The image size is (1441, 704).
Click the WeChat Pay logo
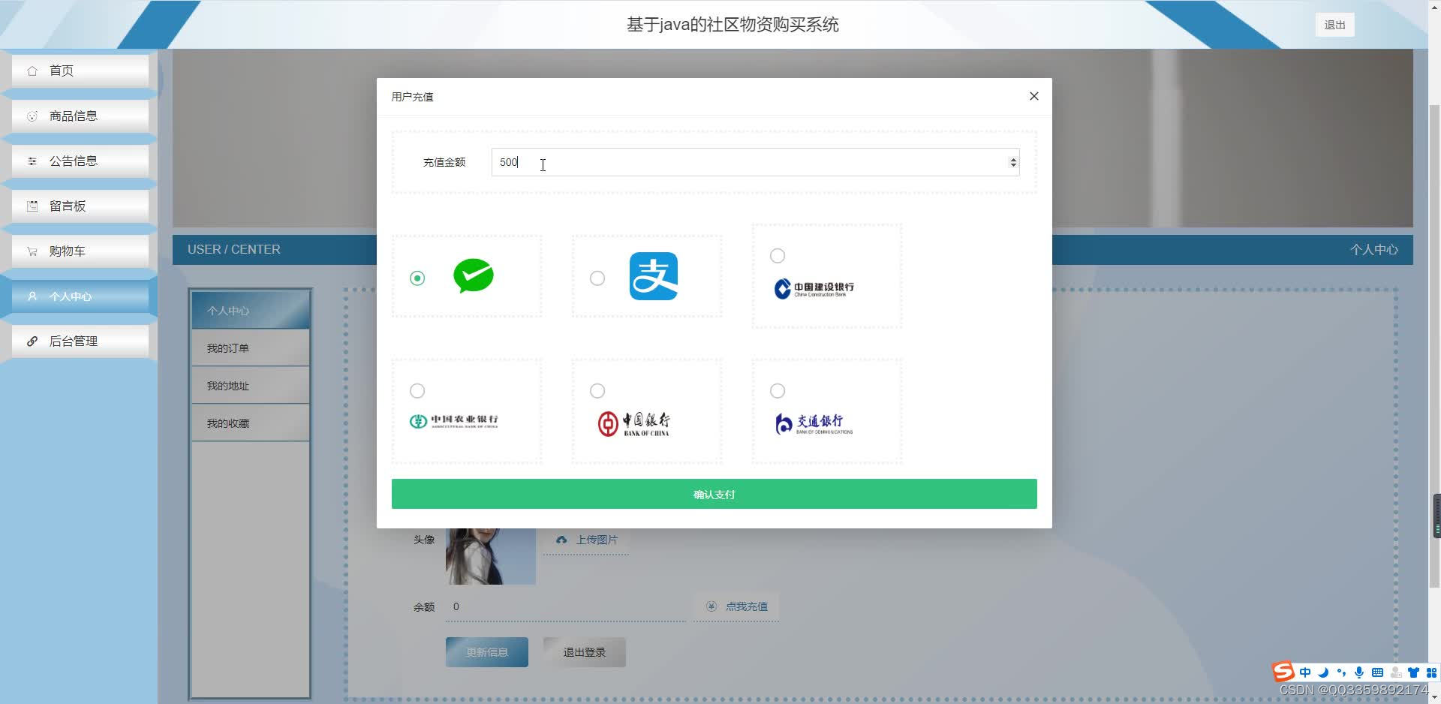pyautogui.click(x=474, y=275)
